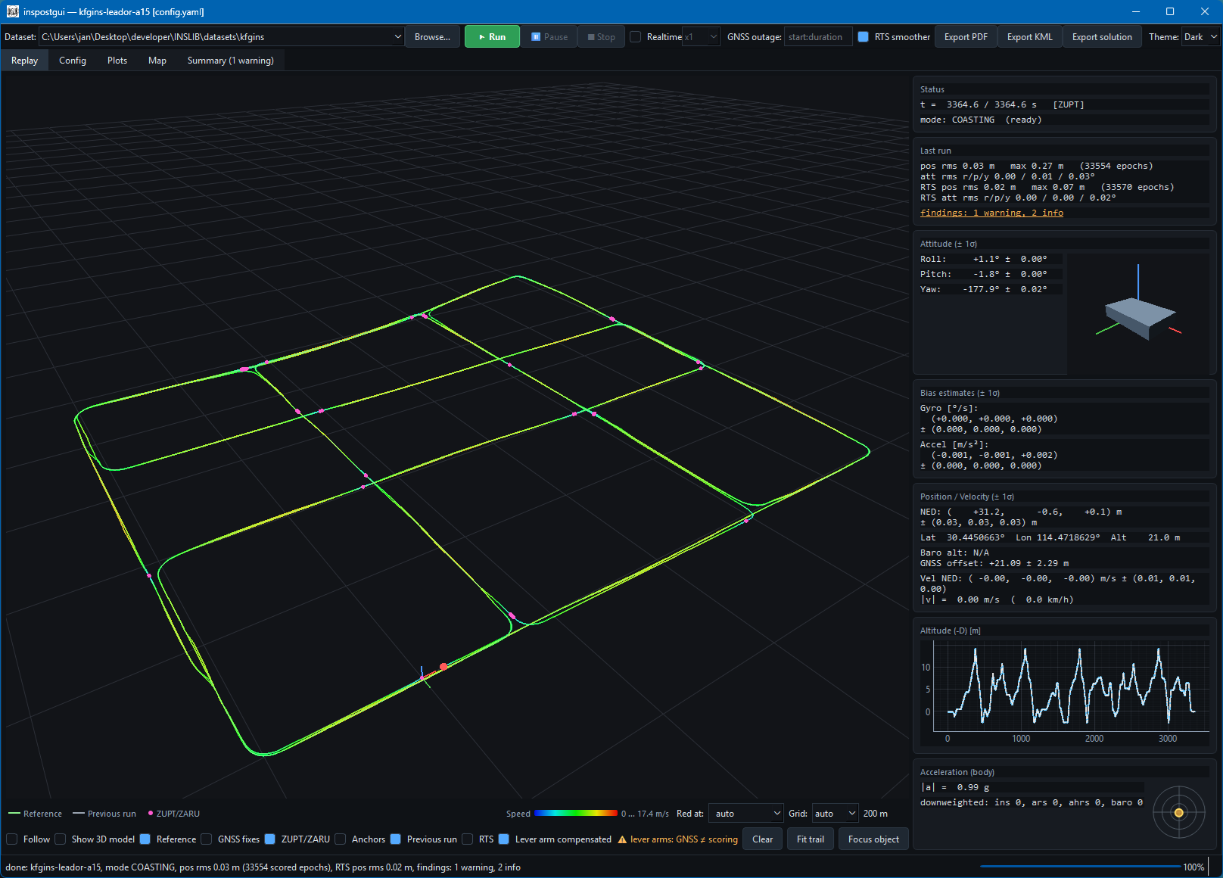Click Export PDF button
The width and height of the screenshot is (1223, 878).
[x=966, y=36]
